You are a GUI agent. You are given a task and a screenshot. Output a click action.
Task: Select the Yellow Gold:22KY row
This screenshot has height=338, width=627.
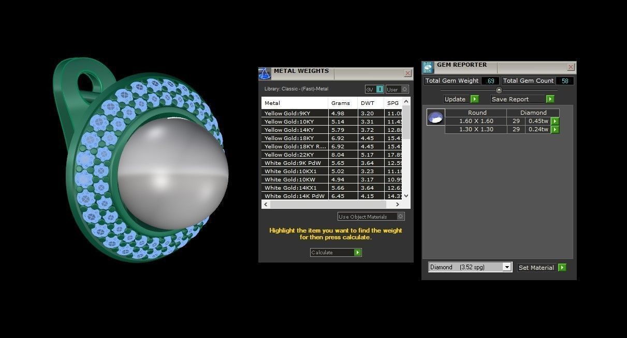tap(332, 155)
